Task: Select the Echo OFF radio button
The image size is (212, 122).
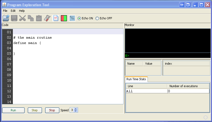Action: point(97,19)
